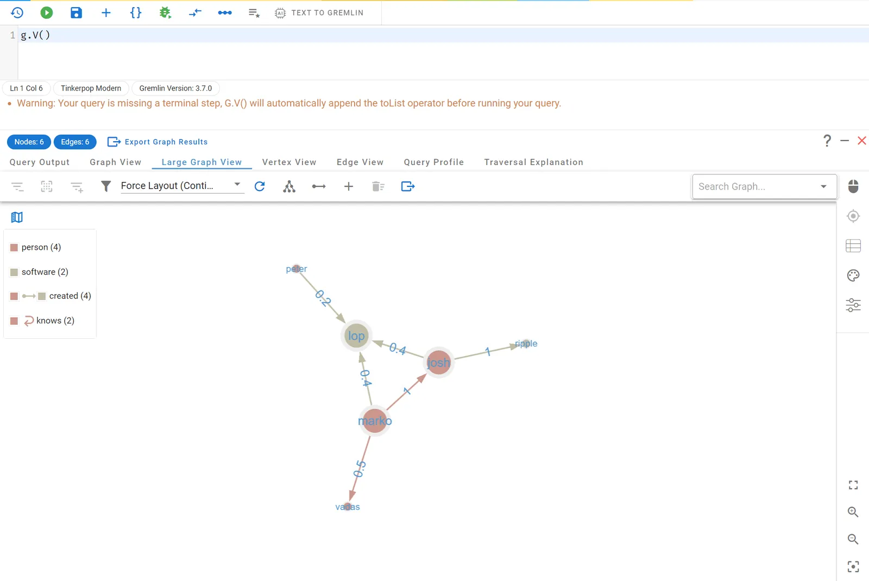
Task: Toggle software label color swatch in legend
Action: [14, 272]
